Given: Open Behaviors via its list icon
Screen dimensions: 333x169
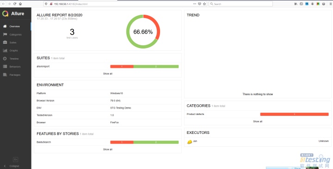Looking at the screenshot, I should [5, 66].
